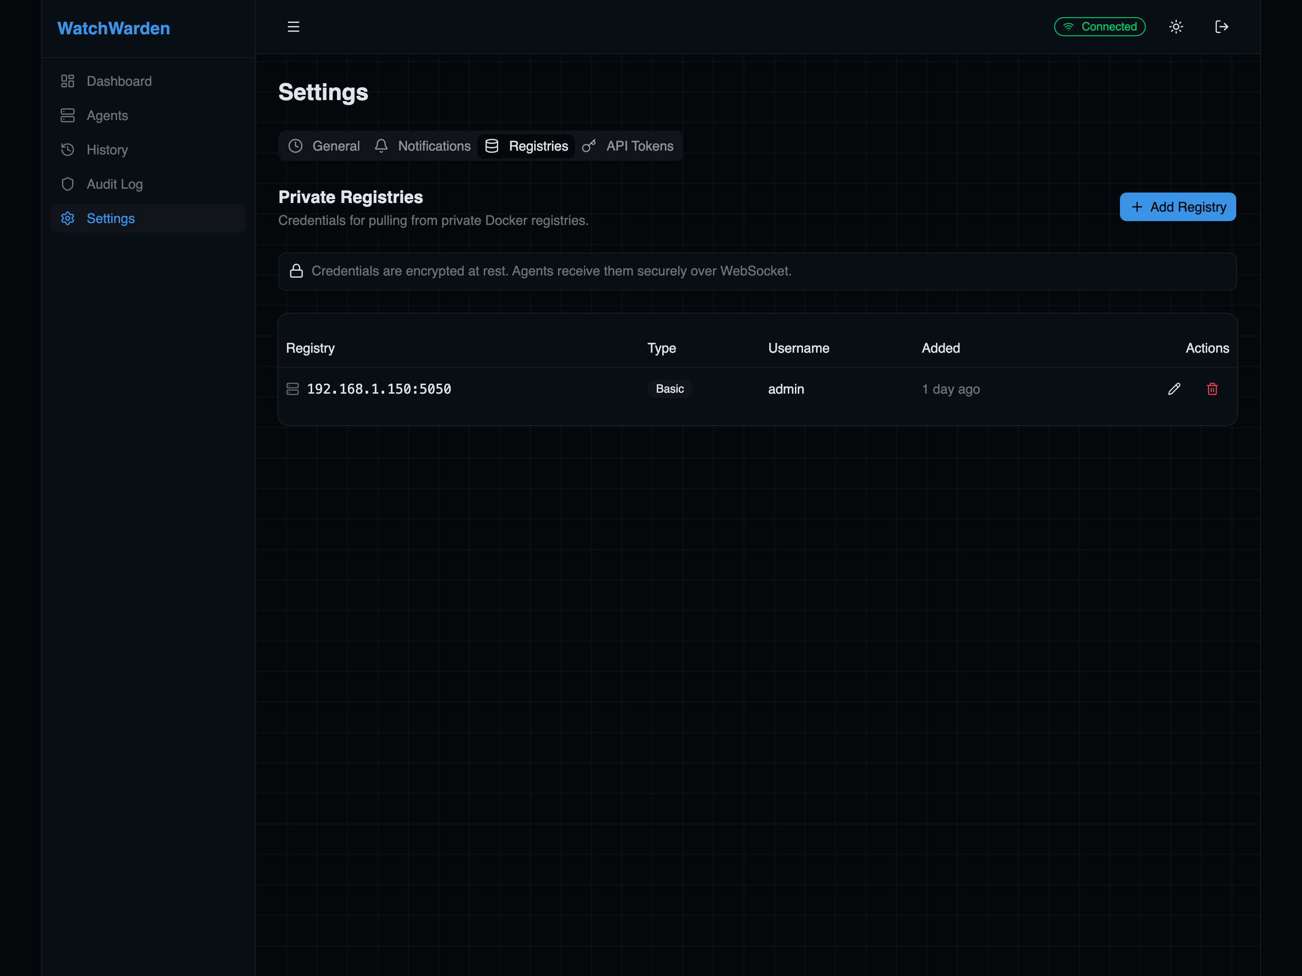Collapse the sidebar with the hamburger button
1302x976 pixels.
coord(293,27)
